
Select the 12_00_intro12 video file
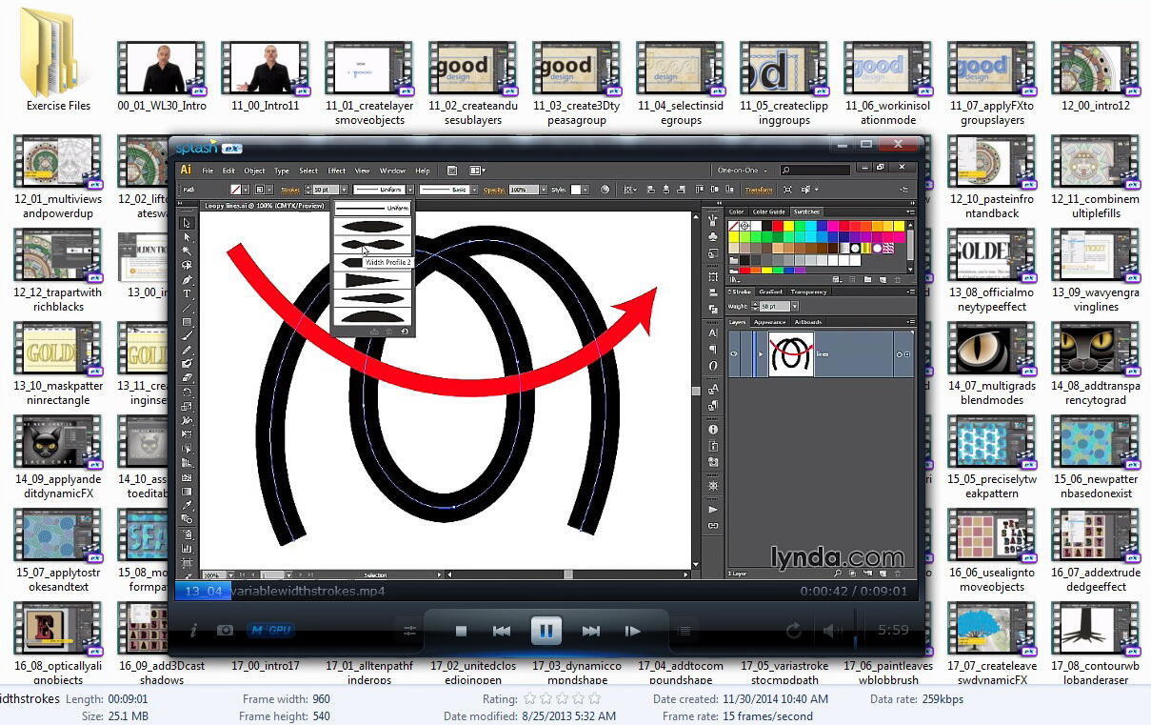[1095, 76]
